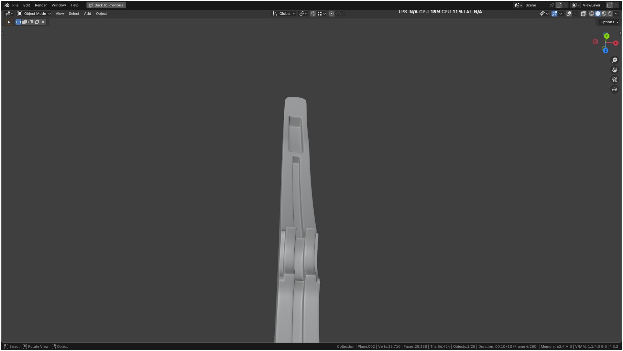The width and height of the screenshot is (623, 351).
Task: Switch to Wireframe viewport shading
Action: click(591, 14)
